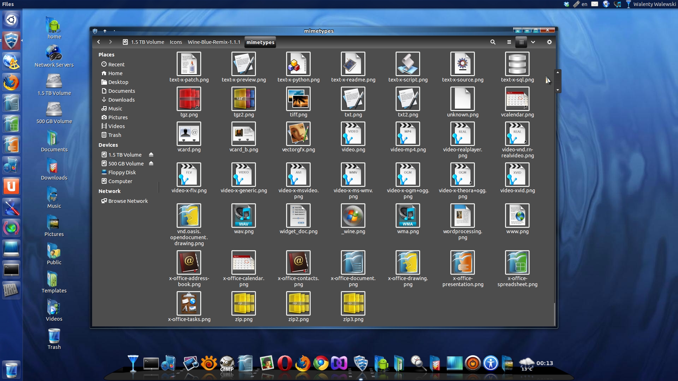Click the forward navigation arrow
This screenshot has height=381, width=678.
pos(111,42)
